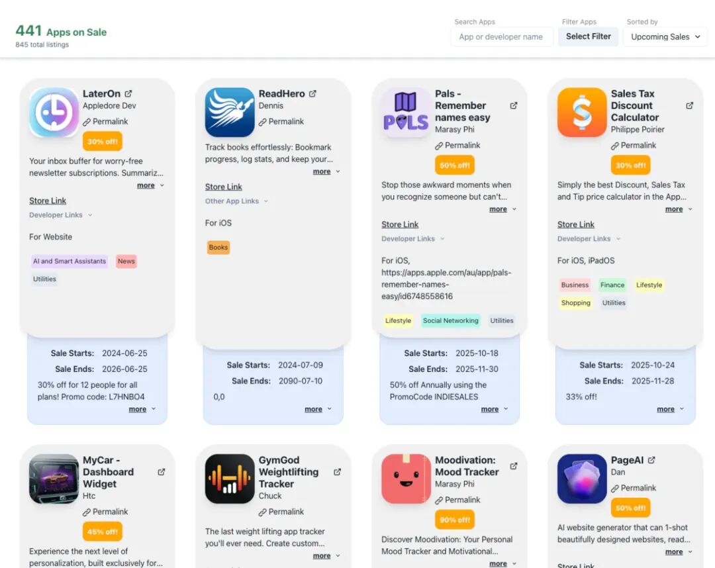
Task: Click the GymGod app icon
Action: [230, 479]
